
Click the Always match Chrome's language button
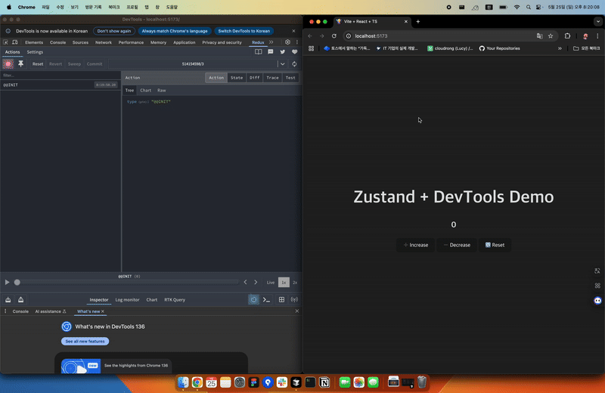[x=175, y=31]
